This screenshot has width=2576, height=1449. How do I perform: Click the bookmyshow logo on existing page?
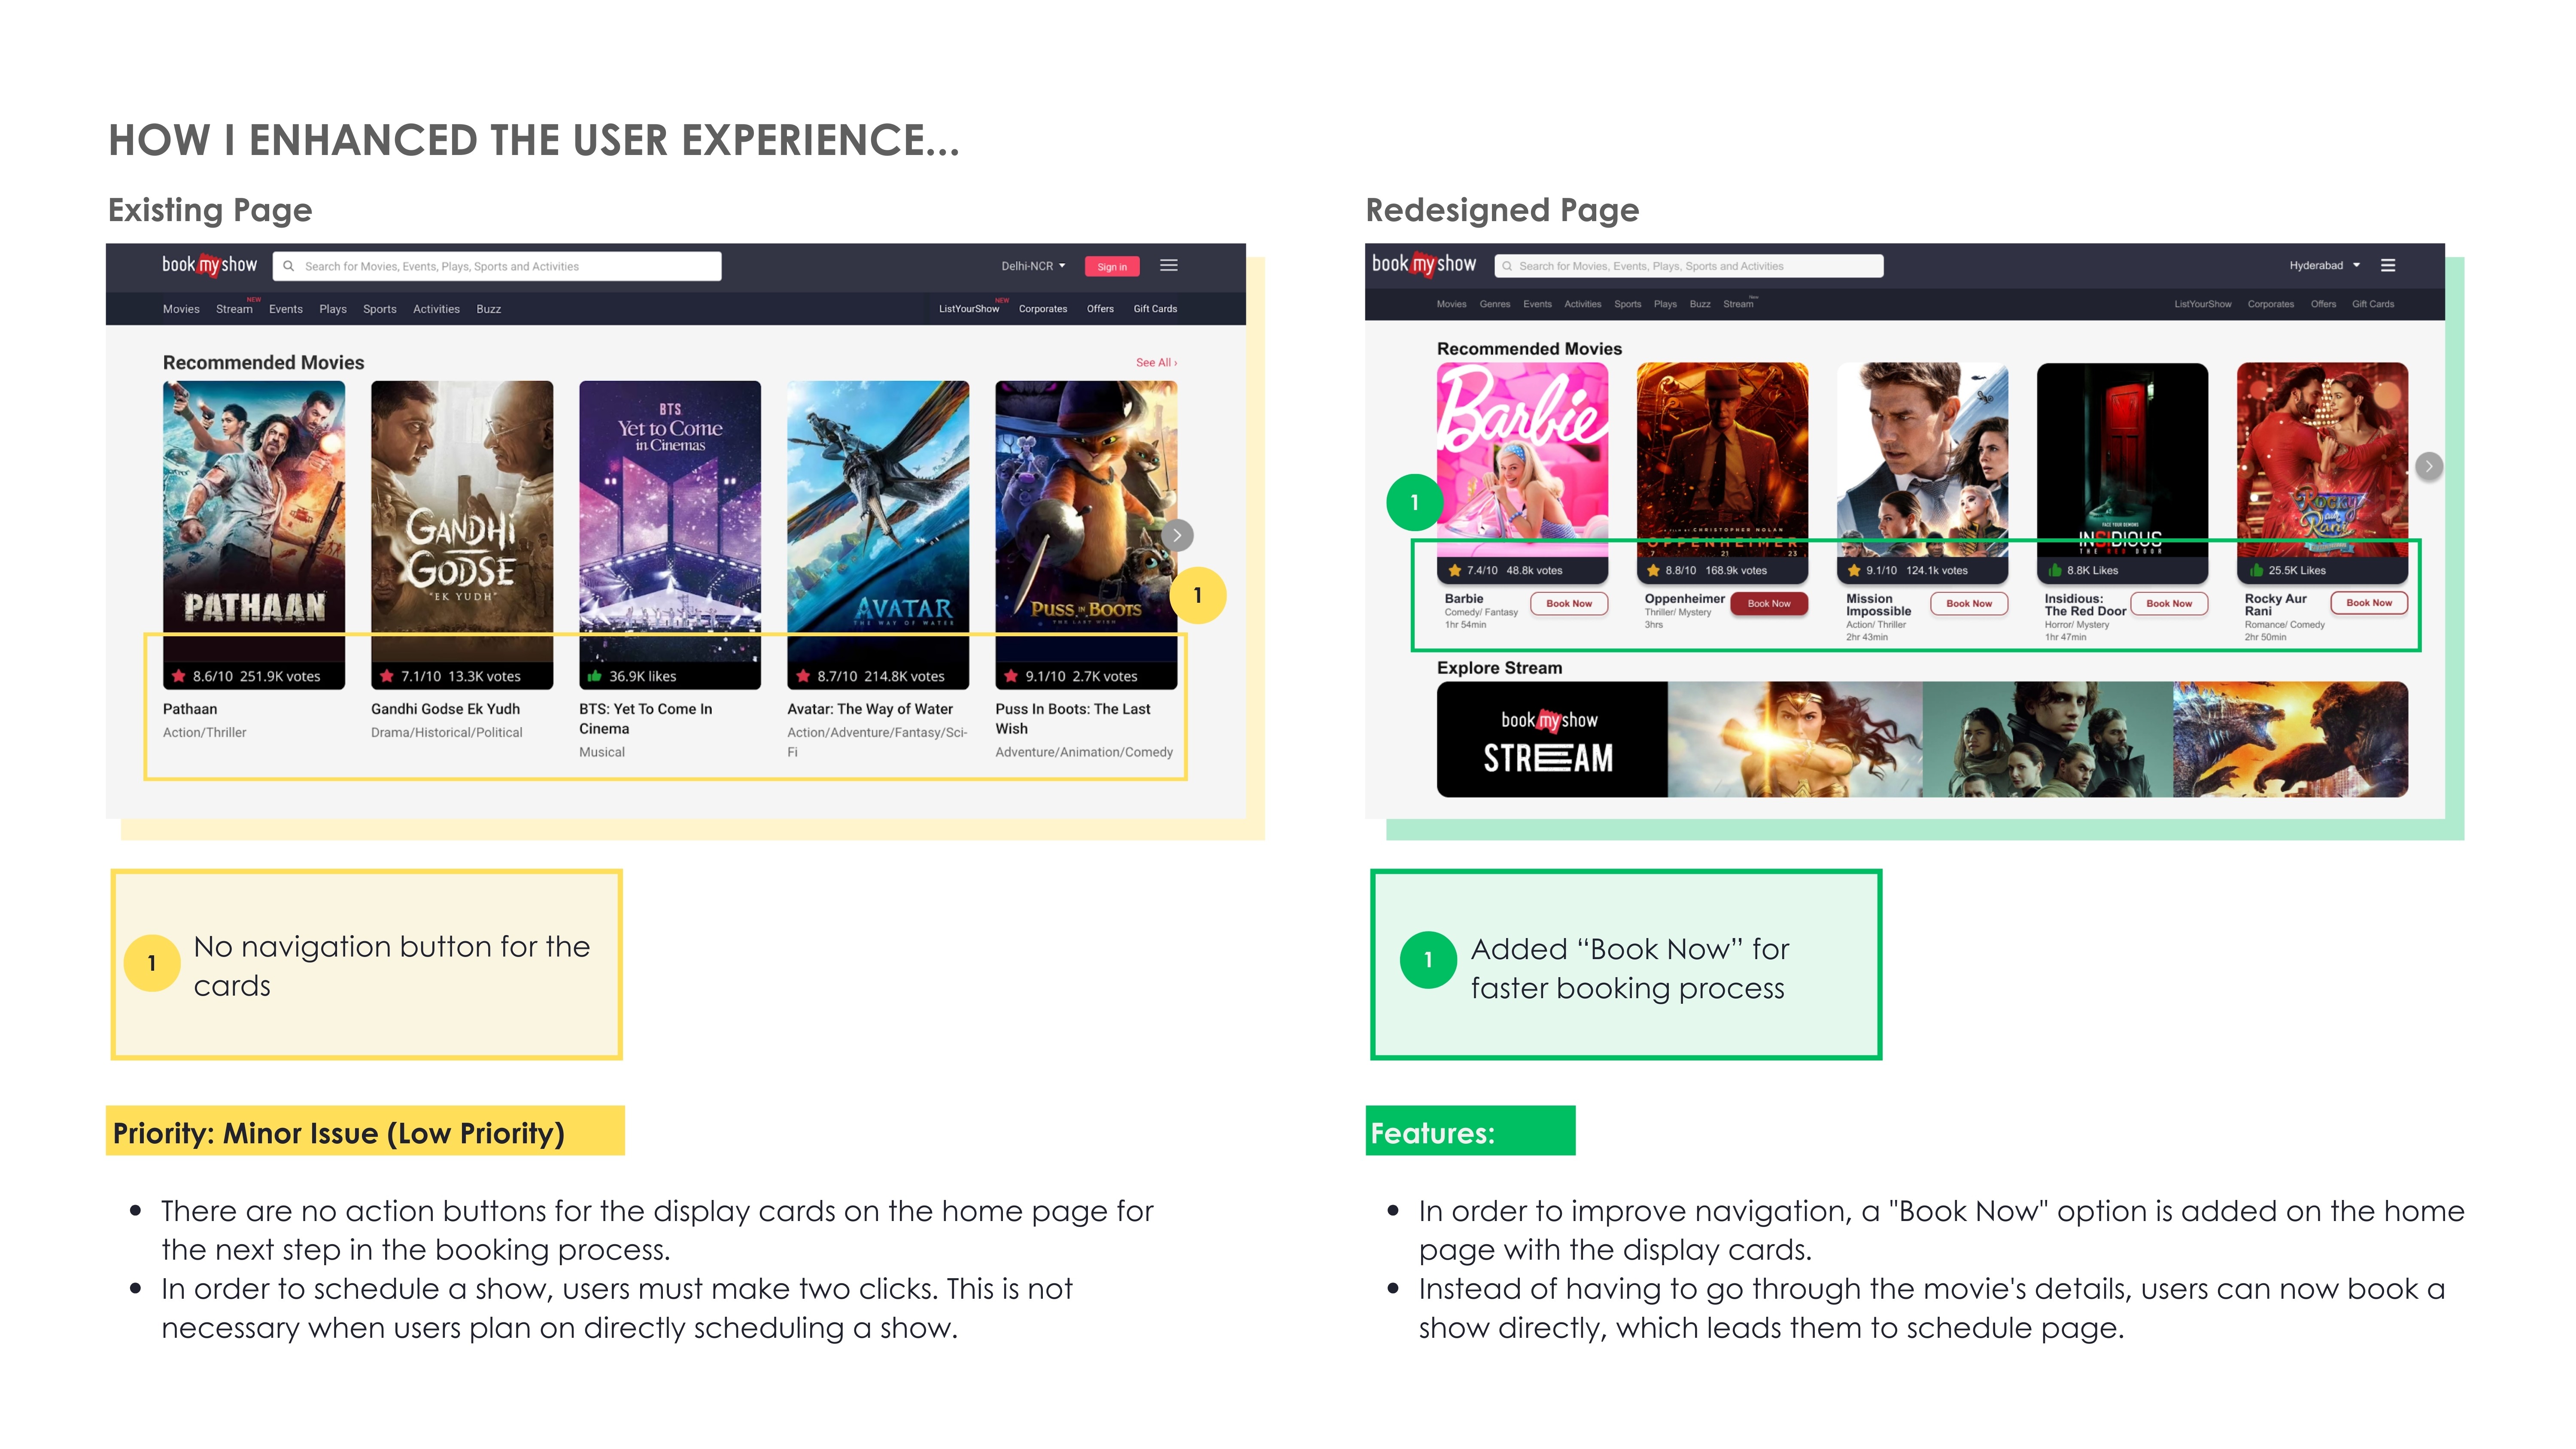(x=209, y=265)
